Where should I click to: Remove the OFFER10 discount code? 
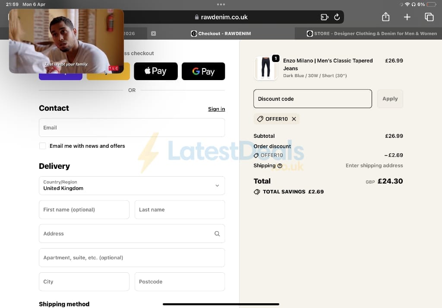pos(294,119)
